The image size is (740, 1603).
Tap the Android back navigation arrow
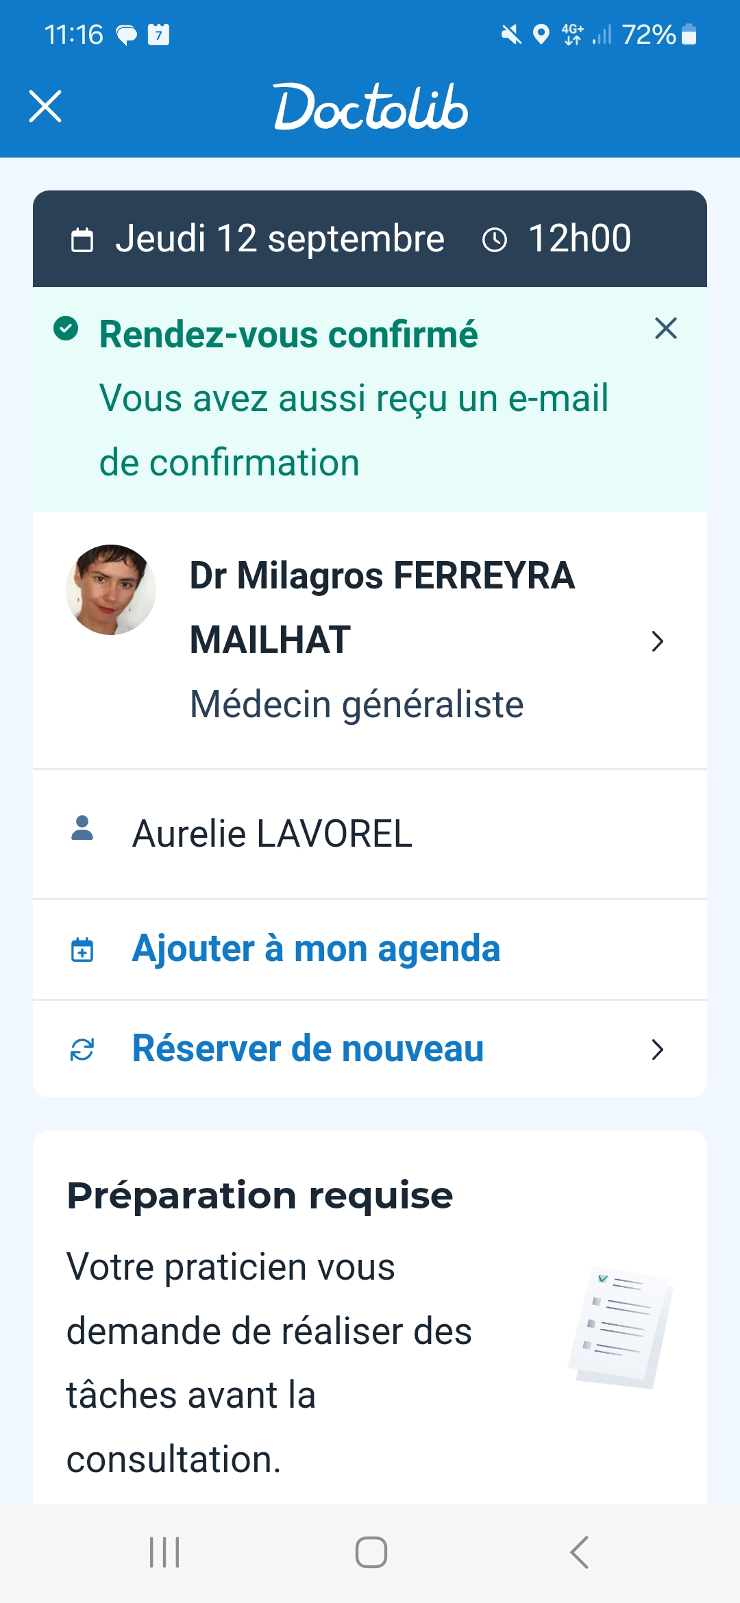pos(579,1552)
